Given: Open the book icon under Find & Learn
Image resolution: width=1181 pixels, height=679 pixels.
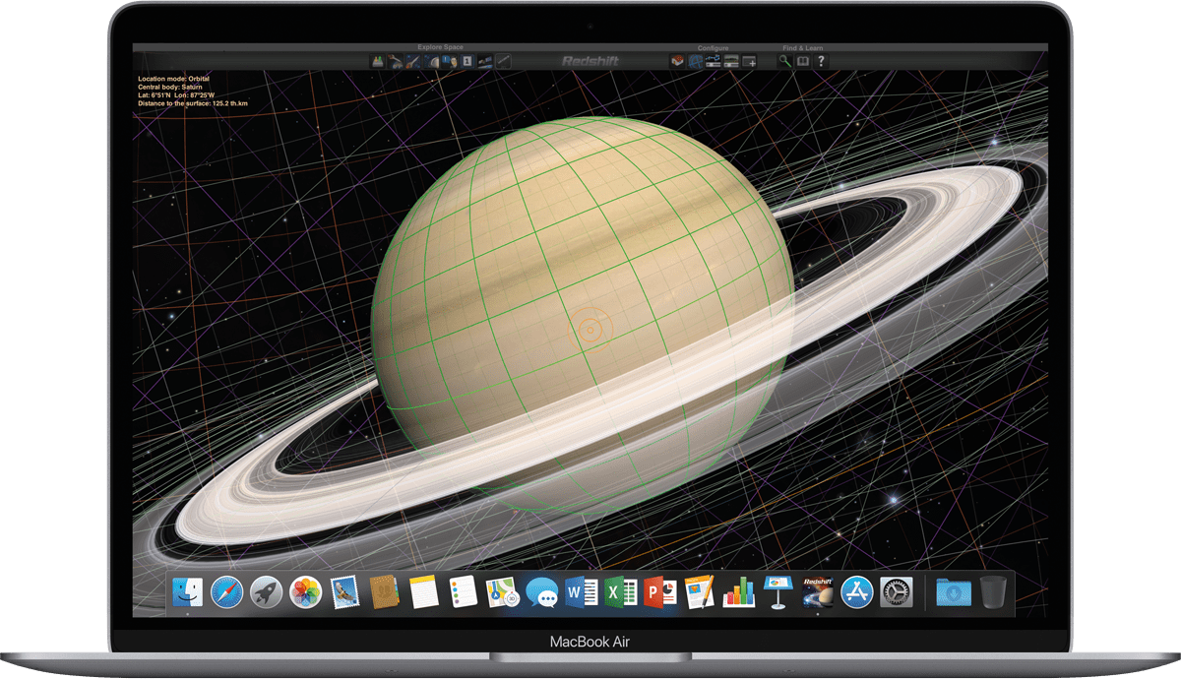Looking at the screenshot, I should pyautogui.click(x=802, y=61).
